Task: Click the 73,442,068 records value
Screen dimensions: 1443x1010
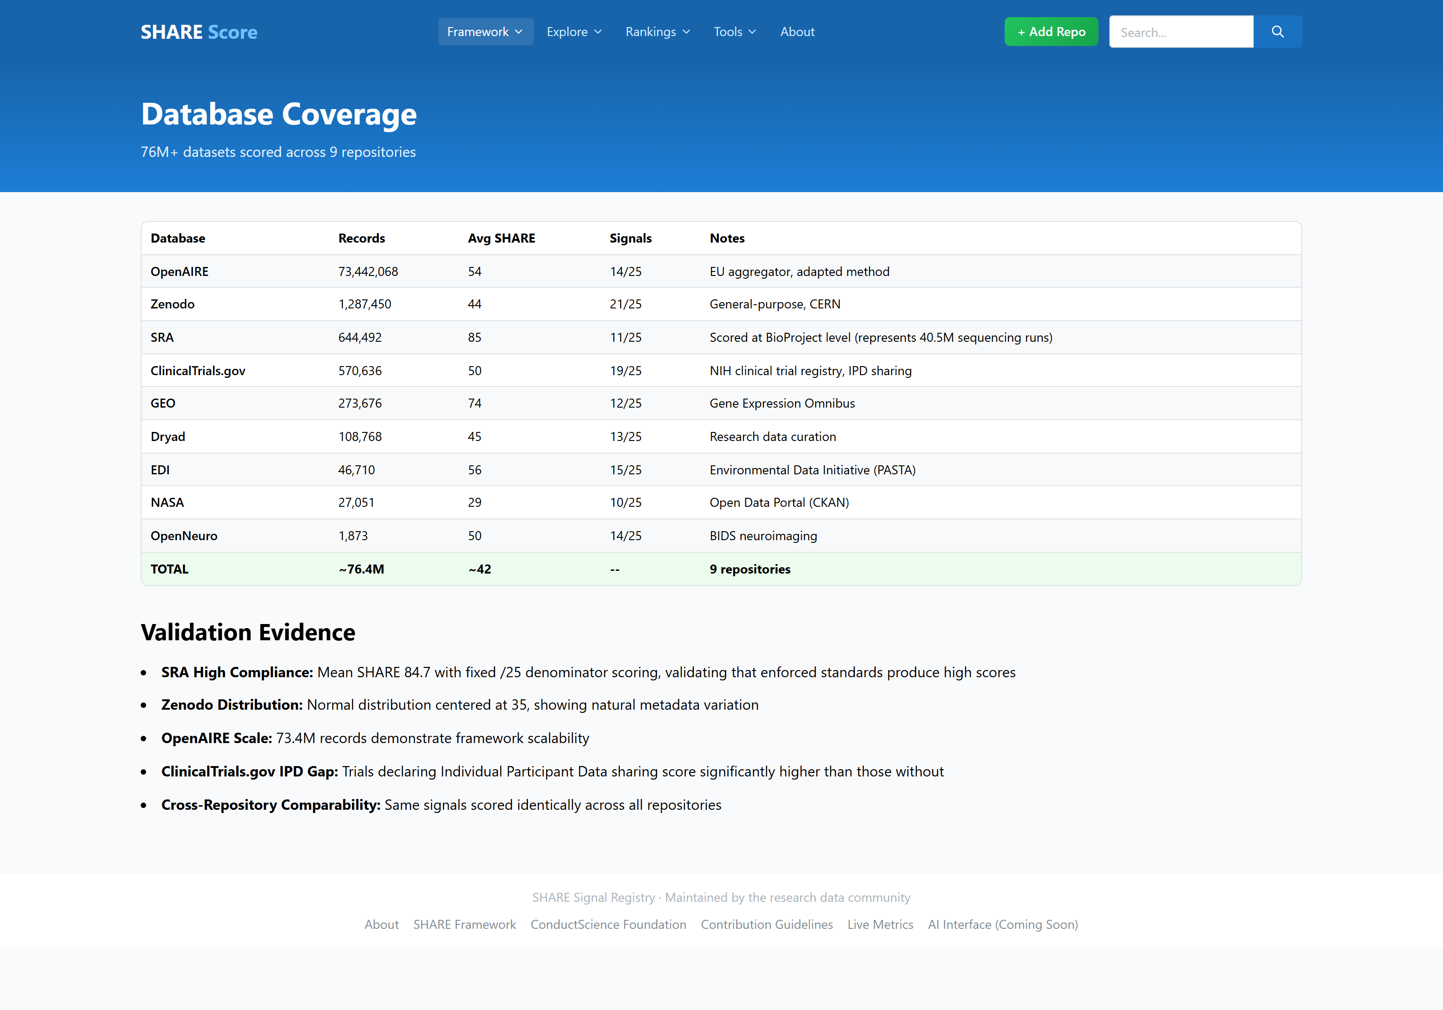Action: click(368, 271)
